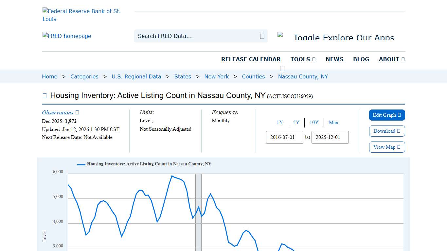Select the Max date range
447x251 pixels.
333,123
